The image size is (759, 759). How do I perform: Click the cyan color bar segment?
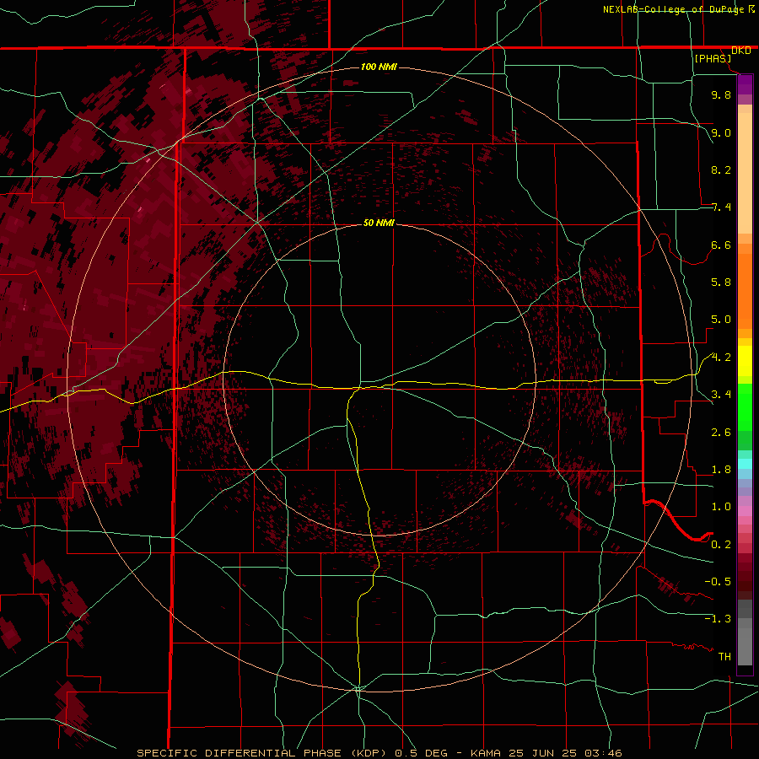(745, 464)
